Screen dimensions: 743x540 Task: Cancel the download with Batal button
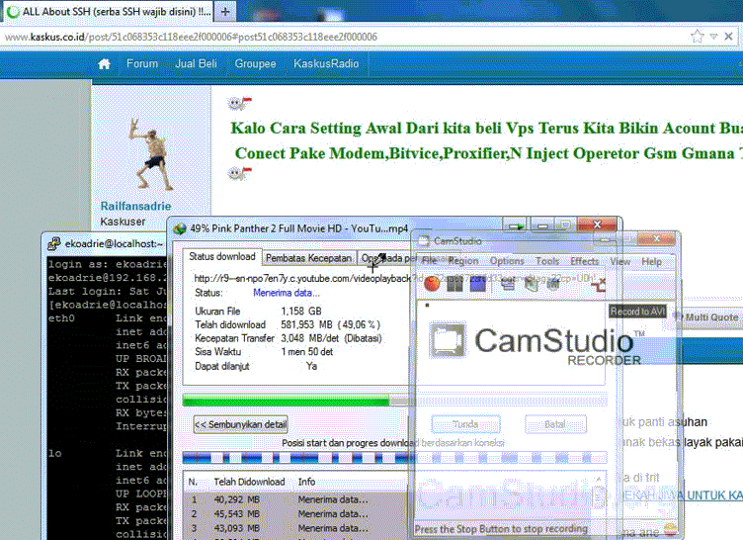coord(555,423)
